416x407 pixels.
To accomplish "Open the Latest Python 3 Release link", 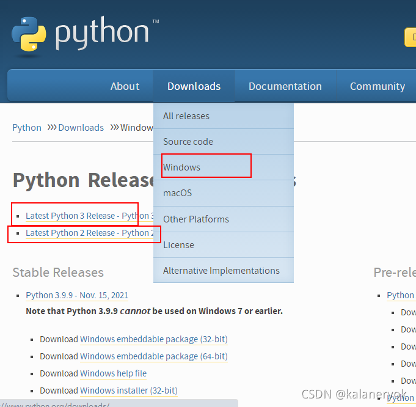I will click(x=89, y=216).
